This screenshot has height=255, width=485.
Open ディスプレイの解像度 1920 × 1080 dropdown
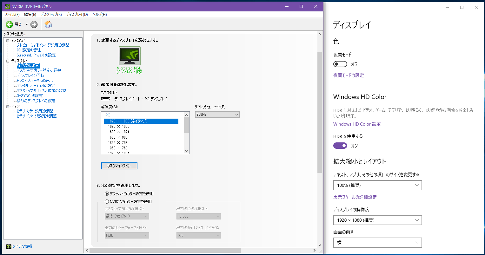(x=378, y=220)
